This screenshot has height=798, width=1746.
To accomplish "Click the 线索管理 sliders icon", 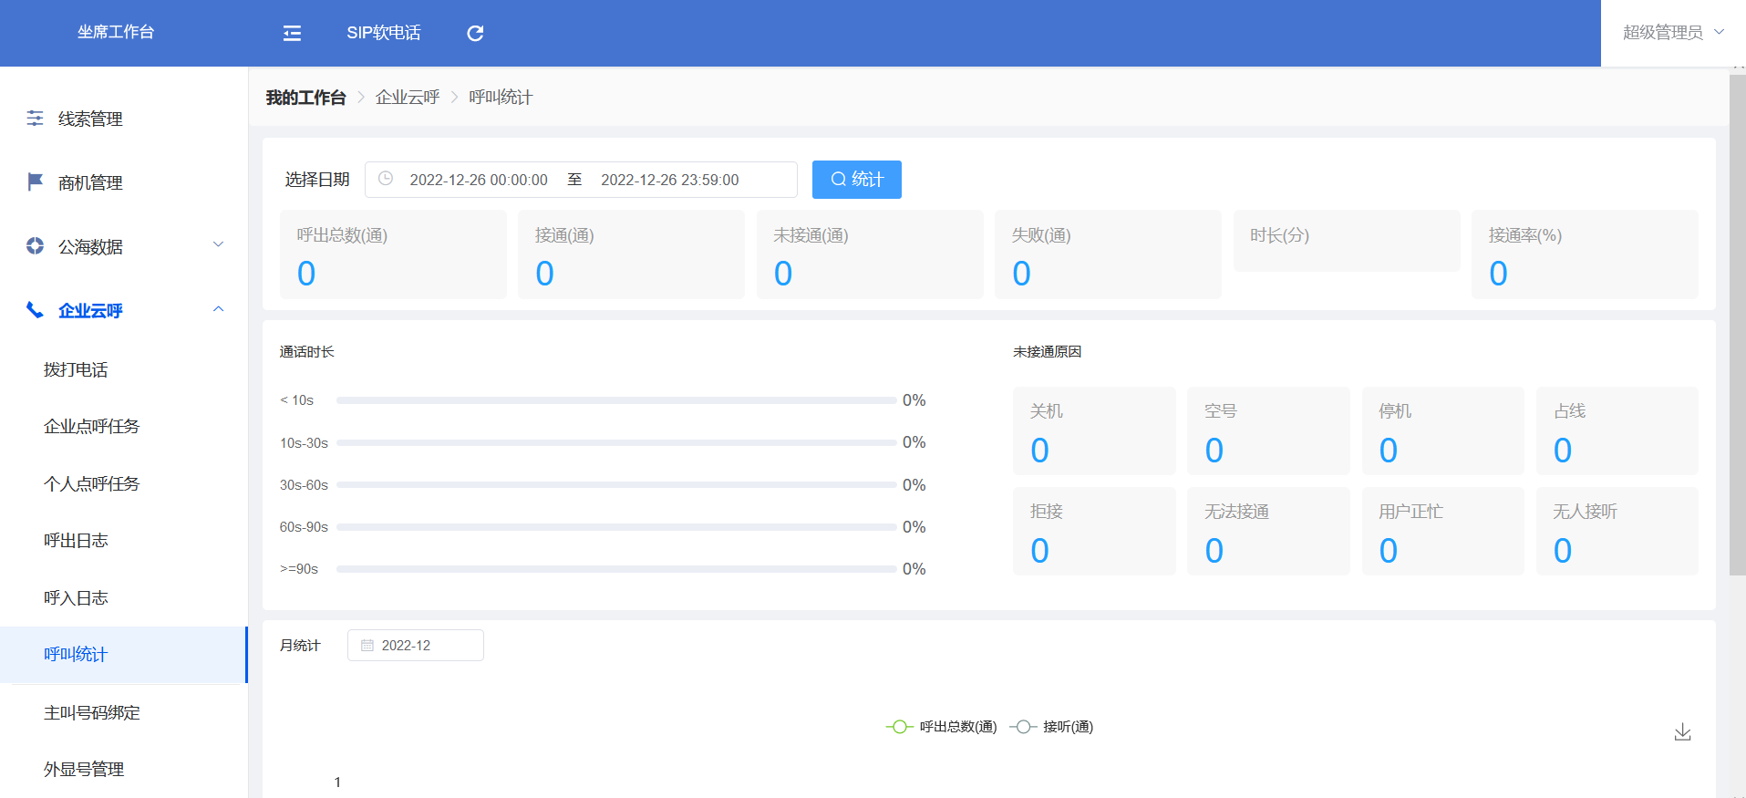I will (35, 119).
